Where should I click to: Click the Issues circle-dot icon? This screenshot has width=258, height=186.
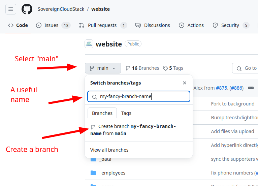(39, 25)
